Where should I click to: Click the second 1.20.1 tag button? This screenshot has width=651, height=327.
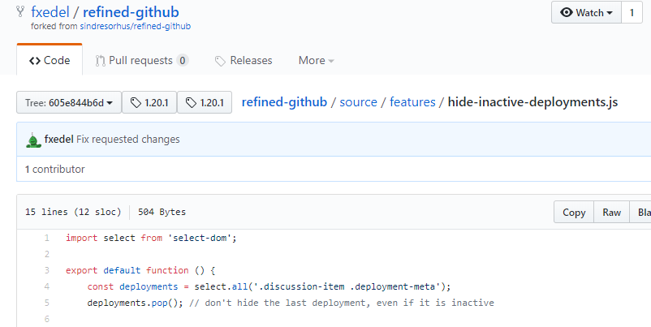pos(205,102)
